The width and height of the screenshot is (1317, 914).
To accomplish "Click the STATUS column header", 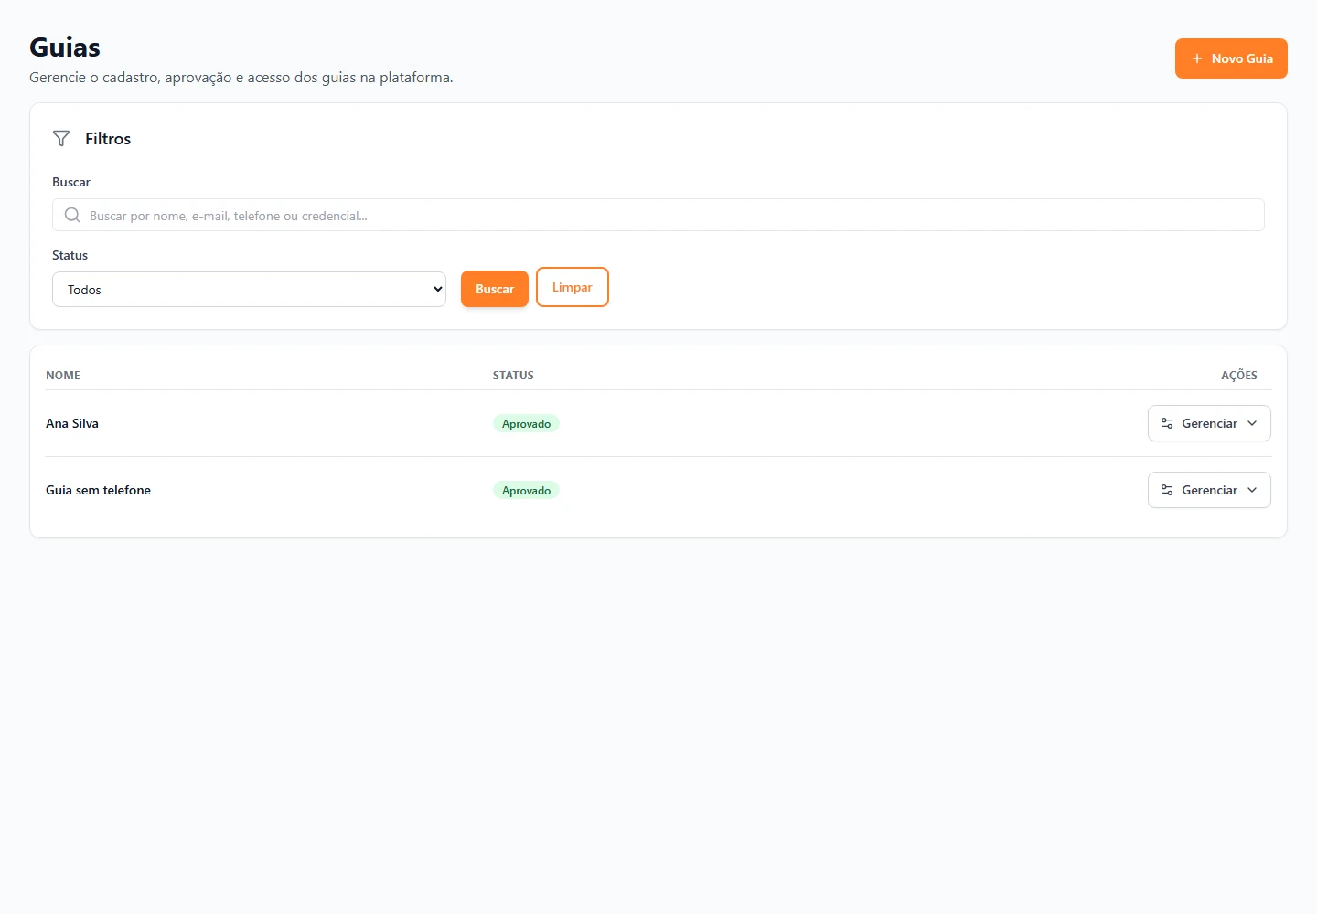I will (x=513, y=376).
